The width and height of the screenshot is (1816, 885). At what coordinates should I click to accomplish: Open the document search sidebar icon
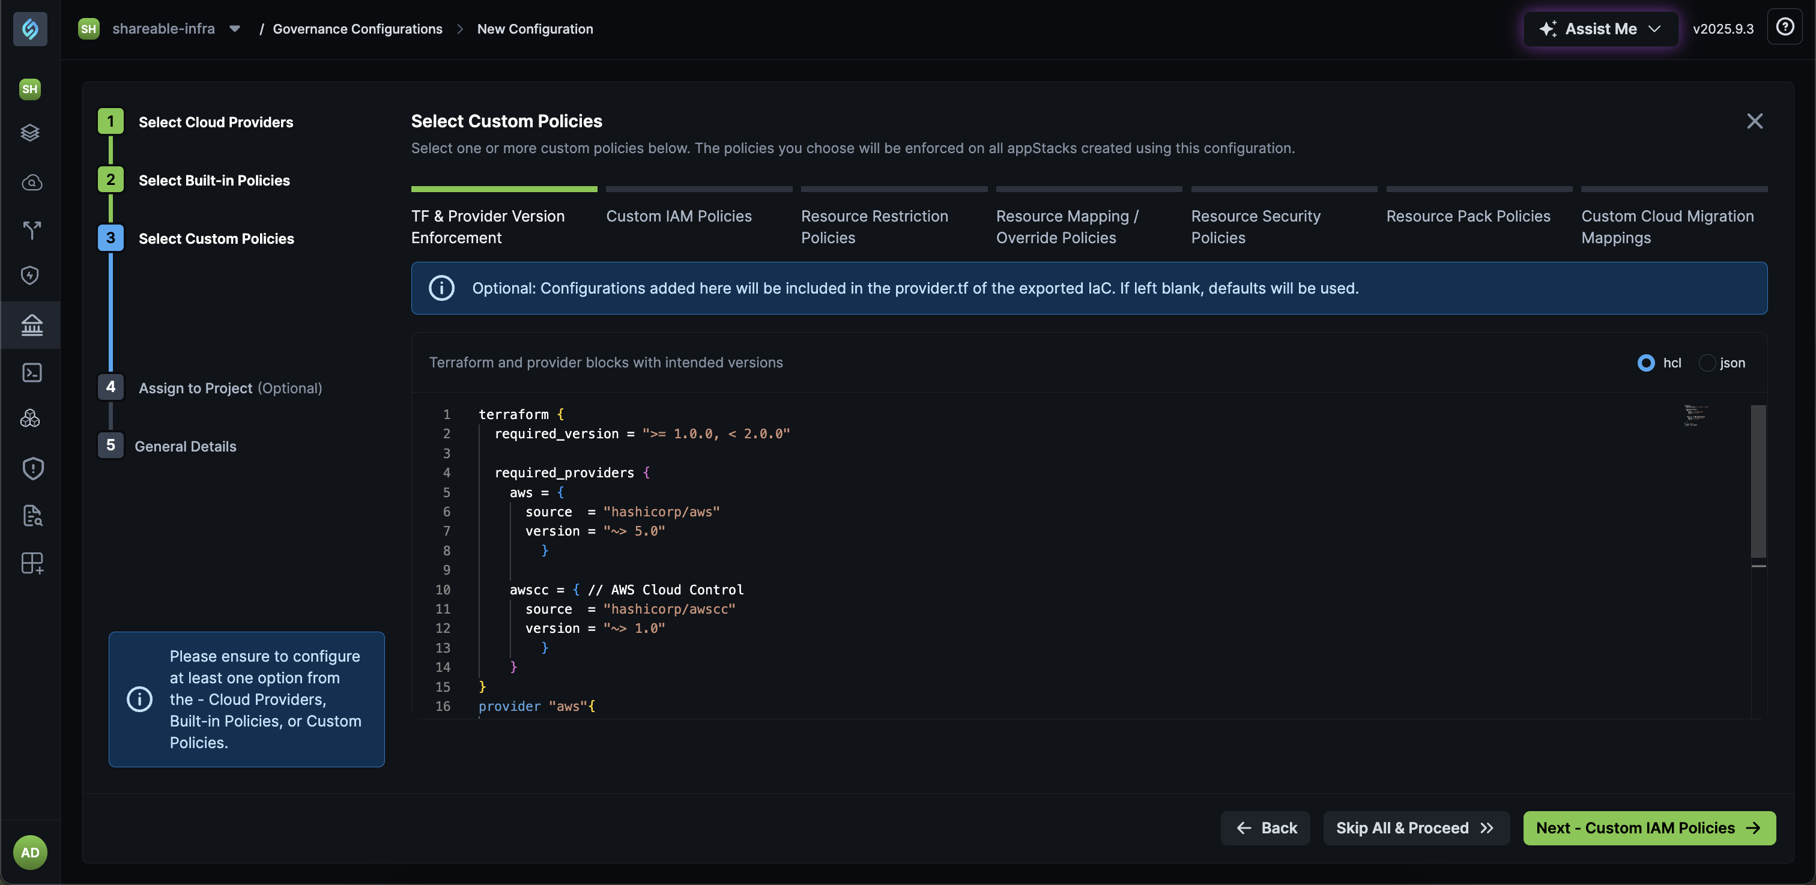(x=32, y=516)
